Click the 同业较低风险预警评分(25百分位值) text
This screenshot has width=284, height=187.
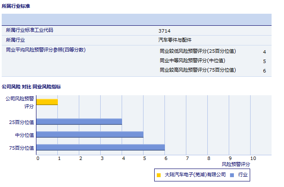(197, 51)
